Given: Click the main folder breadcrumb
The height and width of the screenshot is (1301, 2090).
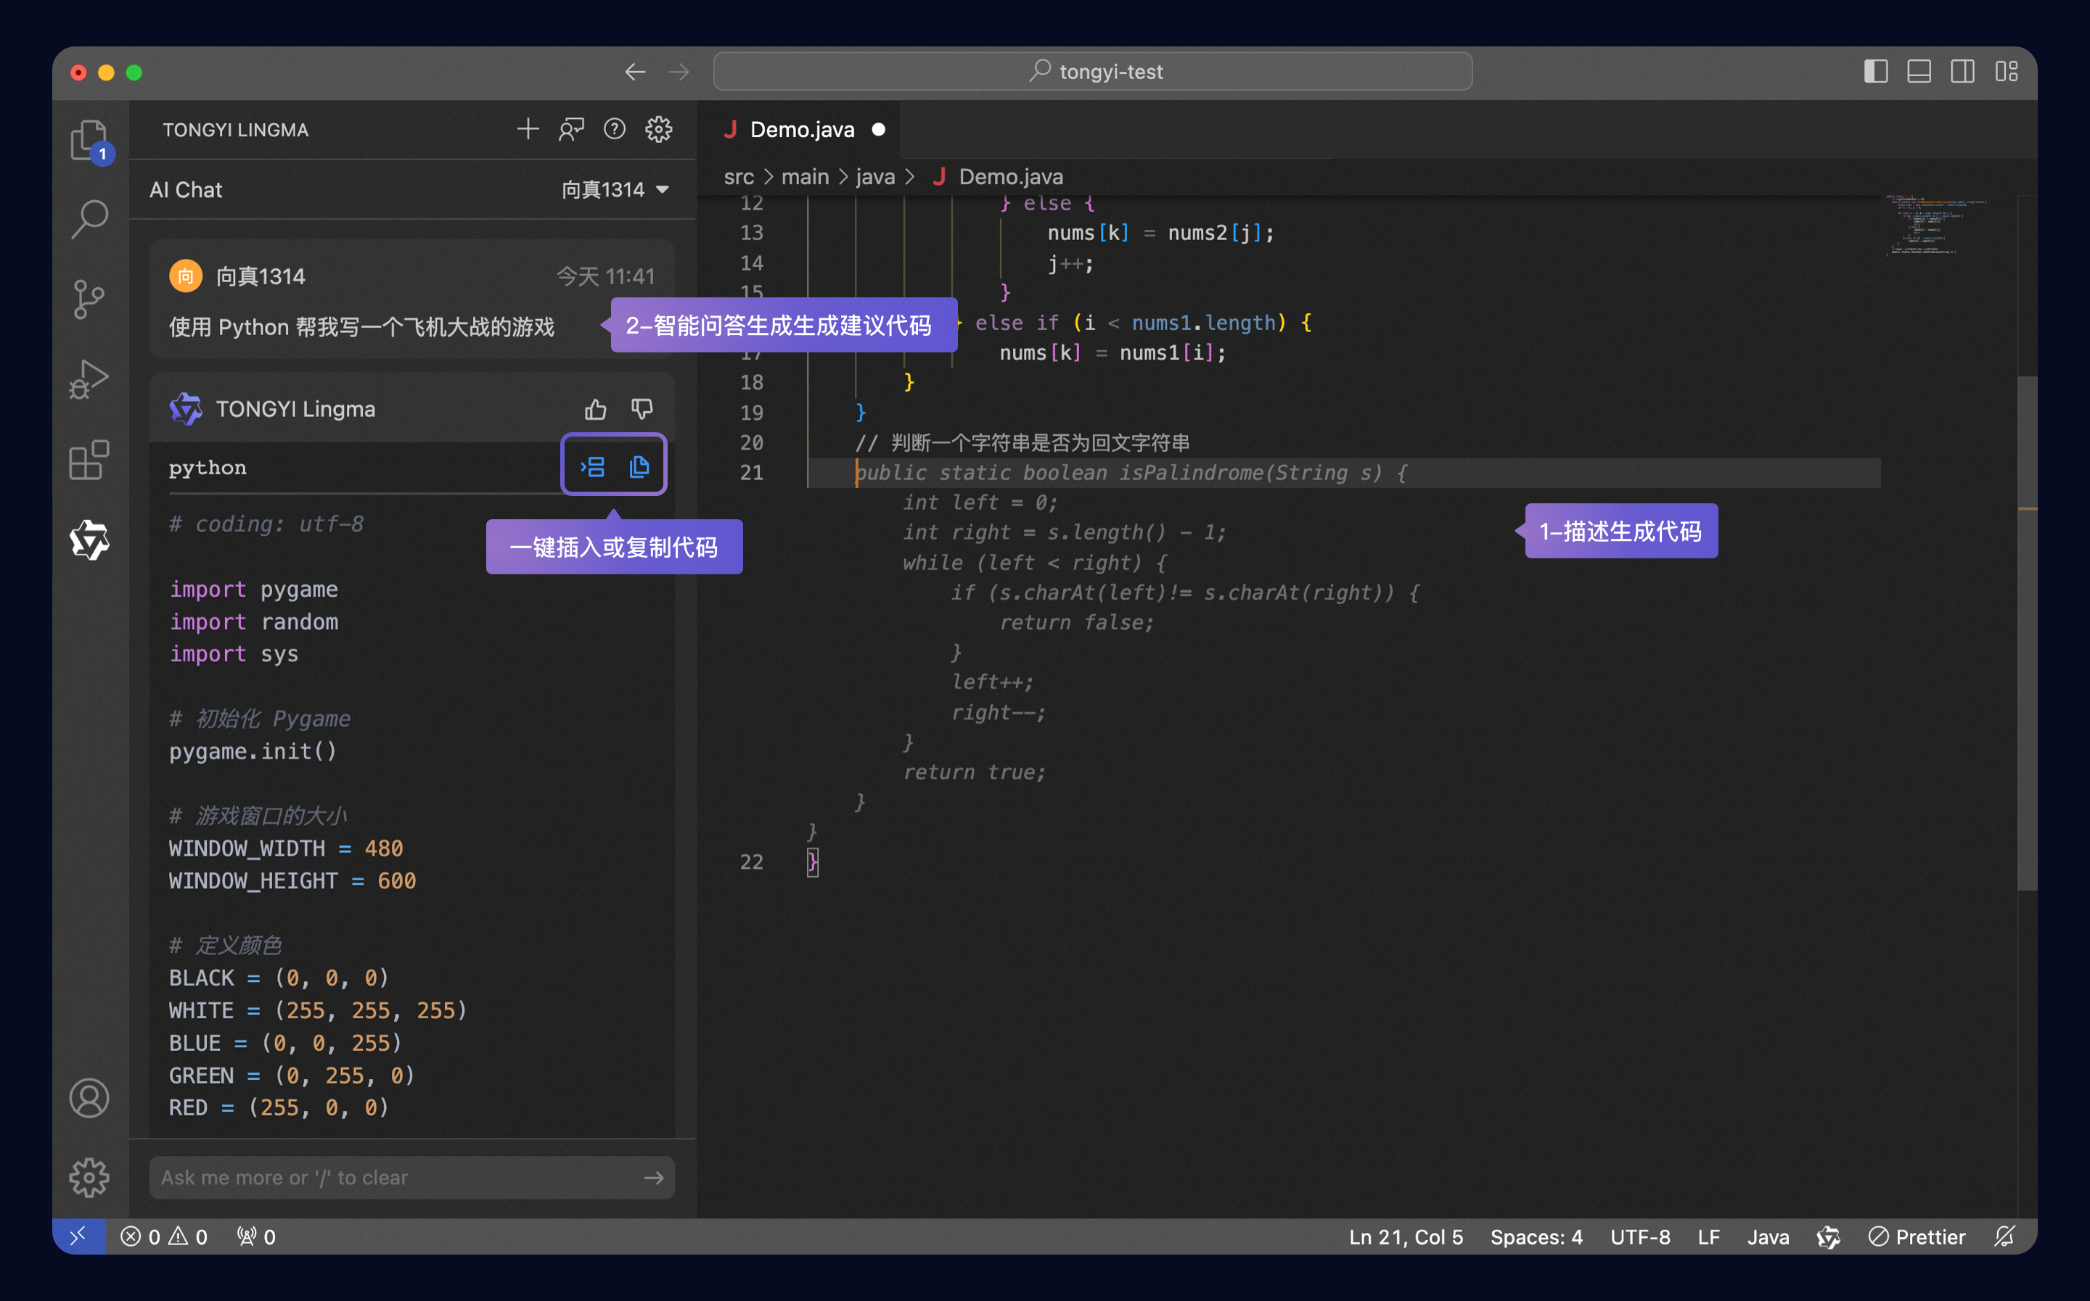Looking at the screenshot, I should coord(805,176).
